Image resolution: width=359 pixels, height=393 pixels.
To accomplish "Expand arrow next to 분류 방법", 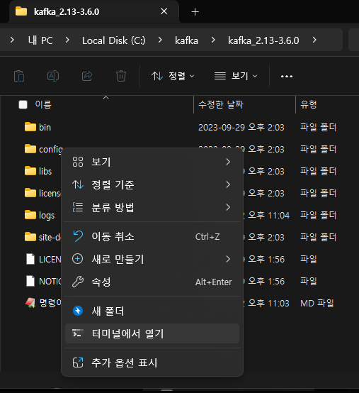I will (x=228, y=207).
